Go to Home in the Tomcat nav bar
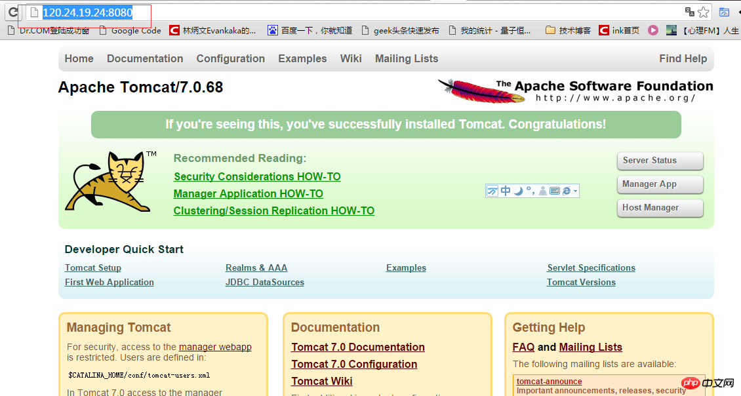Screen dimensions: 741x396 pyautogui.click(x=79, y=58)
